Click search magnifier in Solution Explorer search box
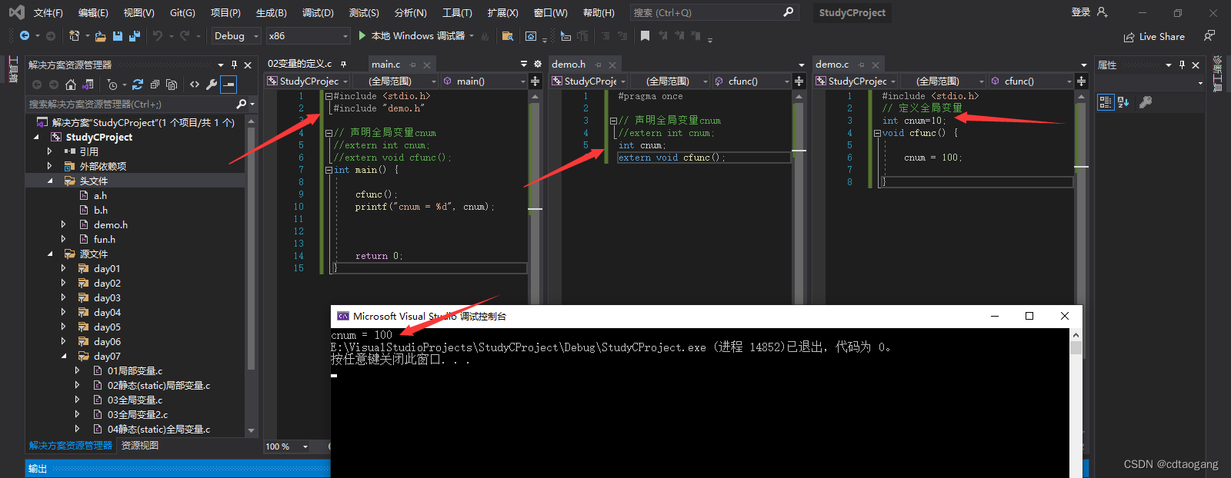This screenshot has width=1231, height=478. (x=242, y=104)
